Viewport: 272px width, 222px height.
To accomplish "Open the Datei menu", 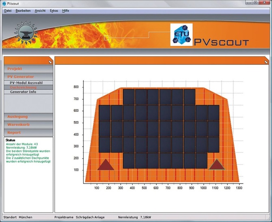I will point(8,11).
